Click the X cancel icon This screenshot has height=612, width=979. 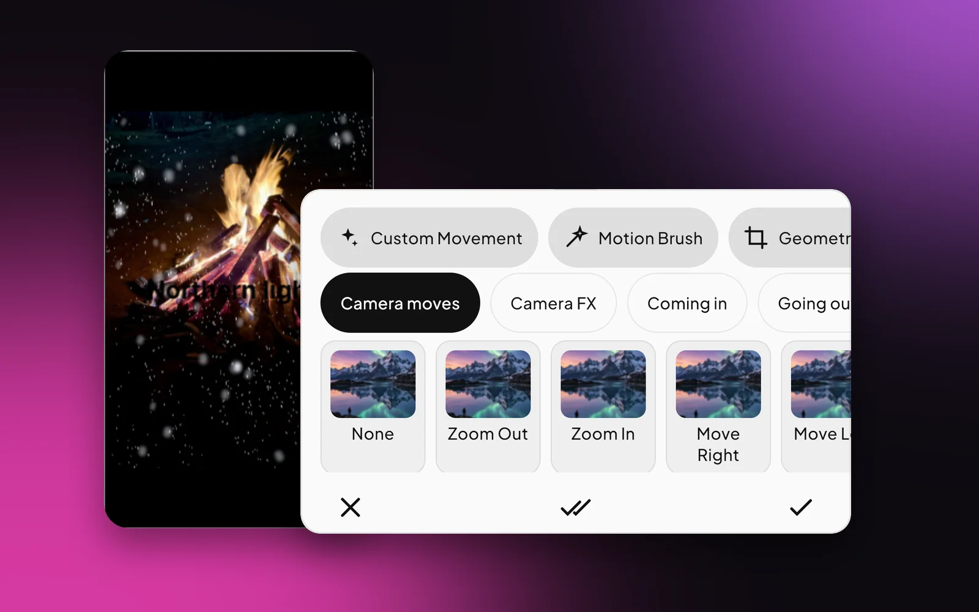click(x=350, y=507)
